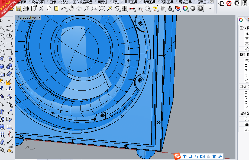The height and width of the screenshot is (160, 249).
Task: Select the Rectangle tool
Action: point(9,44)
